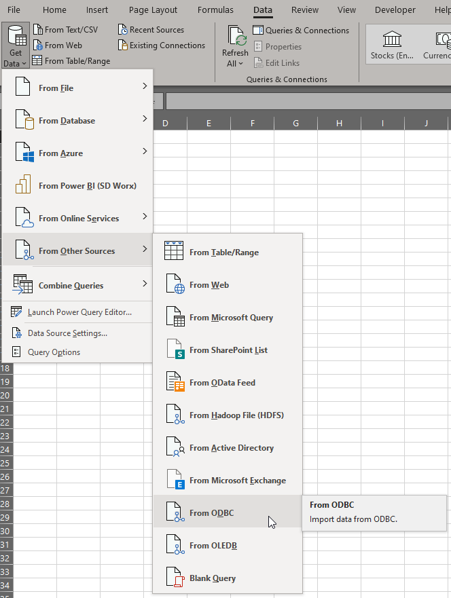This screenshot has height=598, width=451.
Task: Expand the From Other Sources arrow
Action: click(x=145, y=249)
